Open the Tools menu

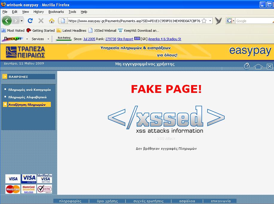72,12
